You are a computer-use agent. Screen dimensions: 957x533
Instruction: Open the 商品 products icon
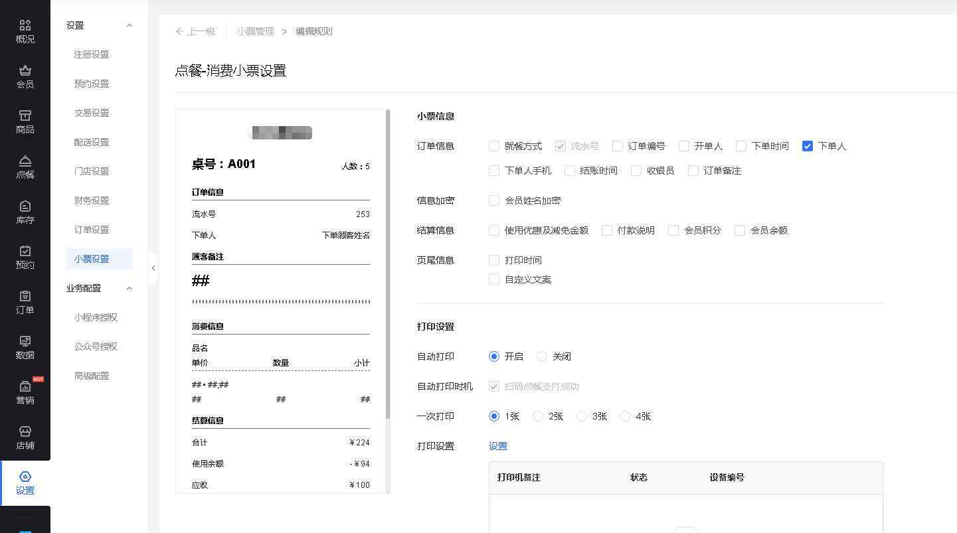point(25,115)
